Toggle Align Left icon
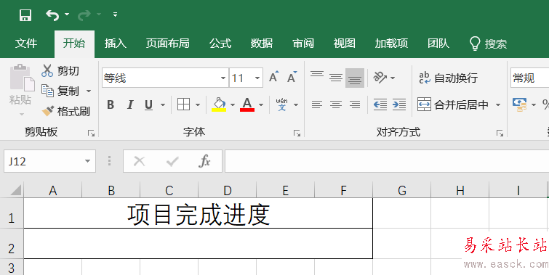549x275 pixels. [317, 104]
